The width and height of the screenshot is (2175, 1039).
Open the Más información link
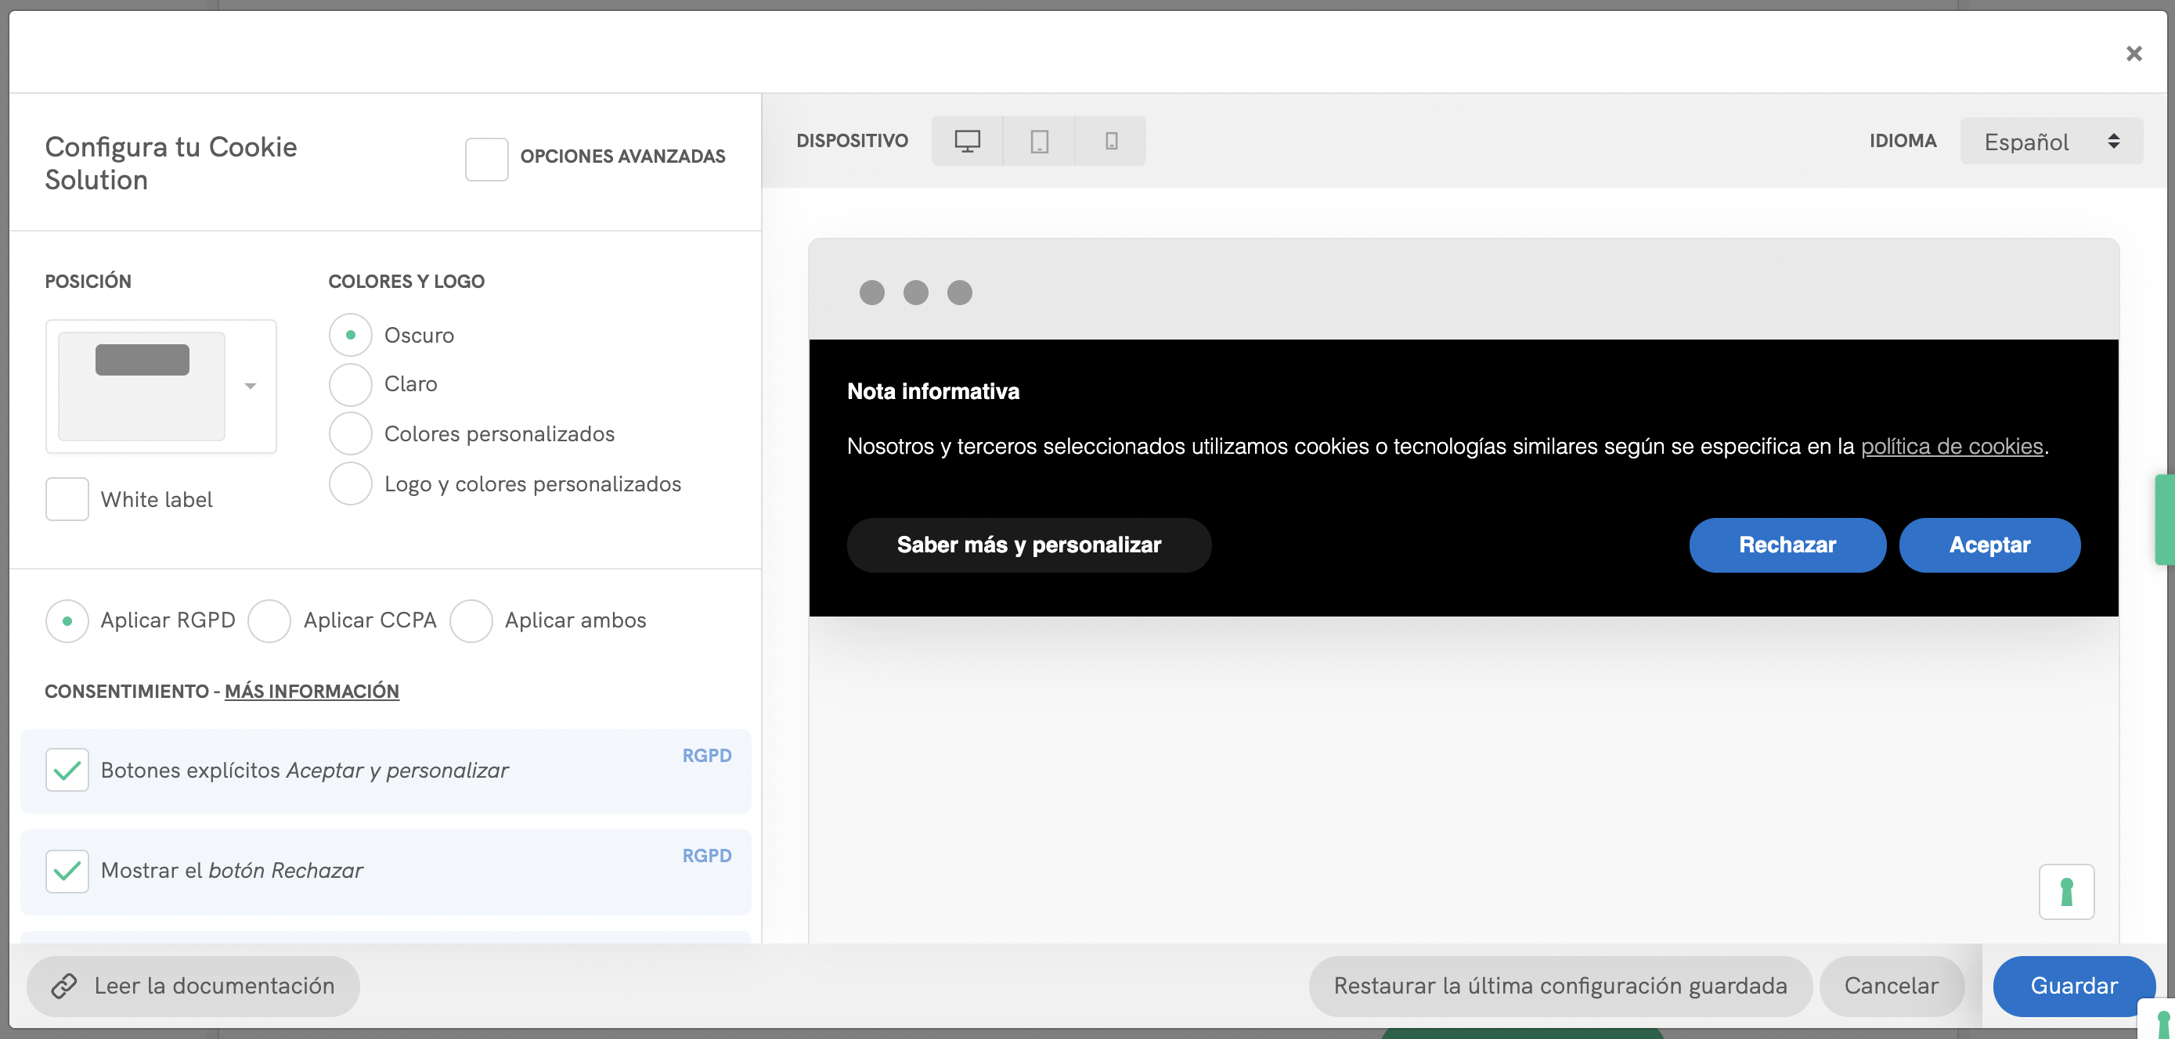[312, 692]
